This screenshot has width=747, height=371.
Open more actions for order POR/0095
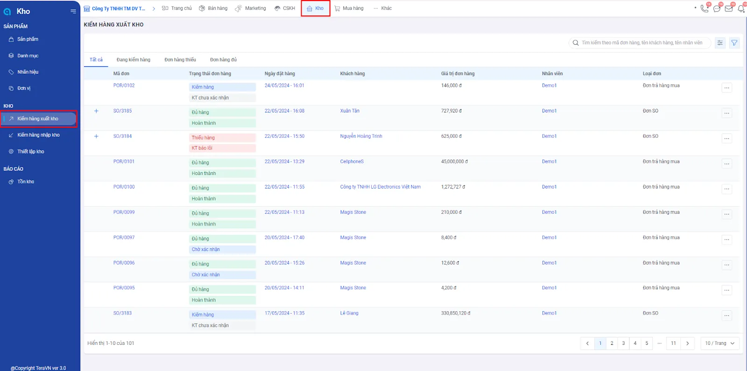click(727, 290)
